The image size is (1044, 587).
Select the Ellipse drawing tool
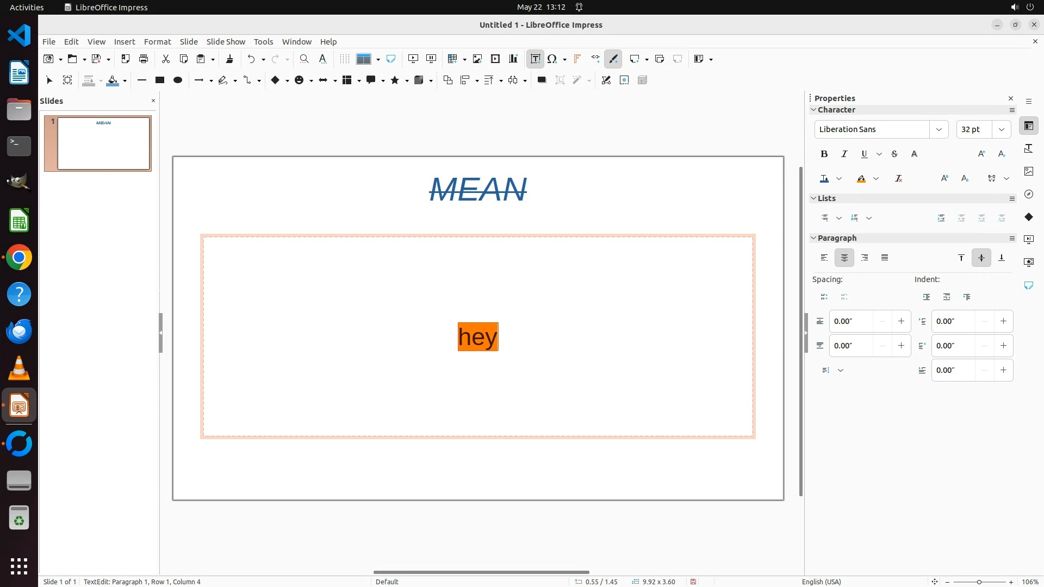click(177, 80)
